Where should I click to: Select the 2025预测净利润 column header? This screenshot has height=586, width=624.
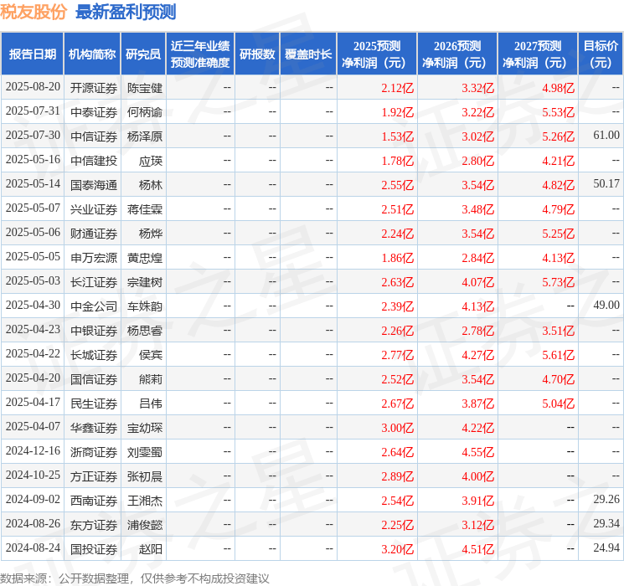377,54
